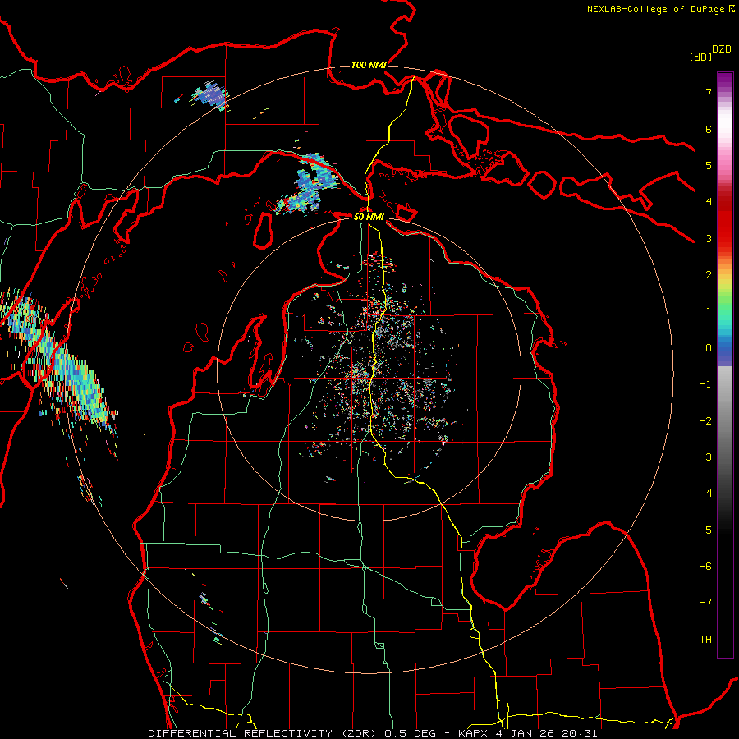The width and height of the screenshot is (739, 739).
Task: Click the -4 value on color scale
Action: (705, 493)
